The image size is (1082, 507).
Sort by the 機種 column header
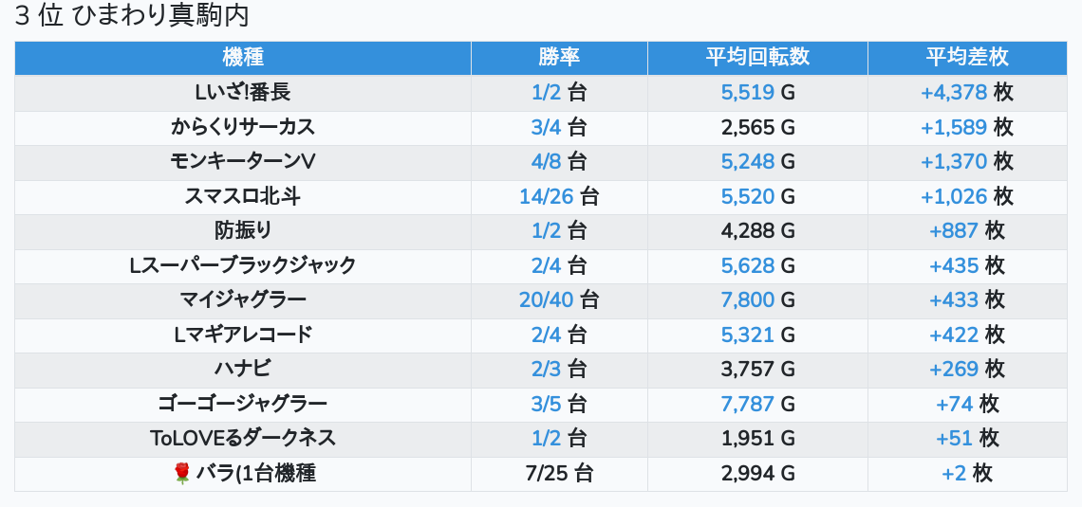click(x=243, y=57)
